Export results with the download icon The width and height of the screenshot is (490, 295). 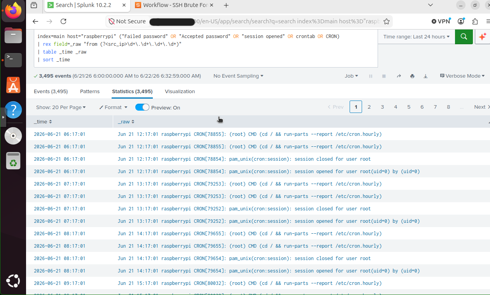coord(425,76)
